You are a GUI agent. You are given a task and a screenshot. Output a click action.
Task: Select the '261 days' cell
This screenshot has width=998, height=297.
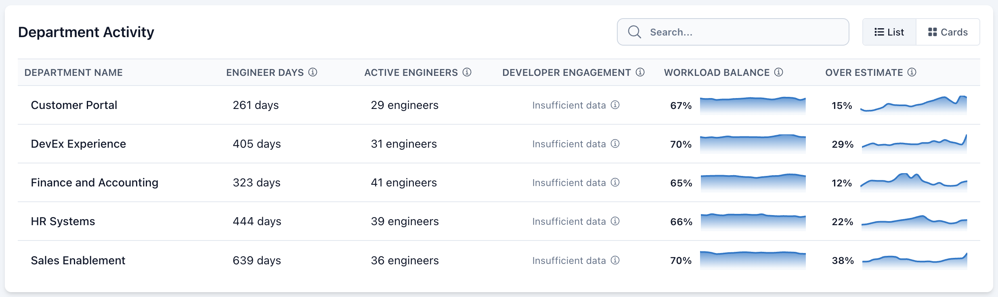pyautogui.click(x=256, y=105)
